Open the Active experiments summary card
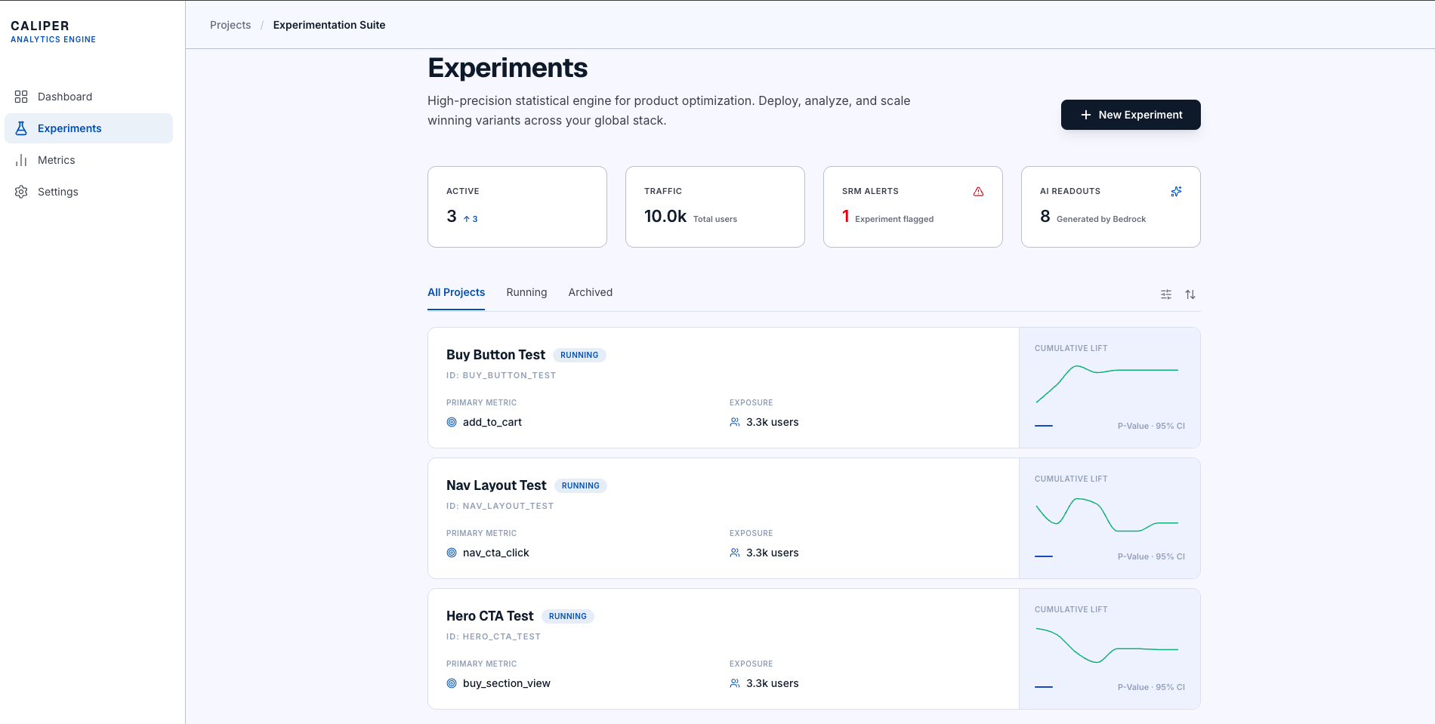Image resolution: width=1435 pixels, height=724 pixels. (x=517, y=207)
